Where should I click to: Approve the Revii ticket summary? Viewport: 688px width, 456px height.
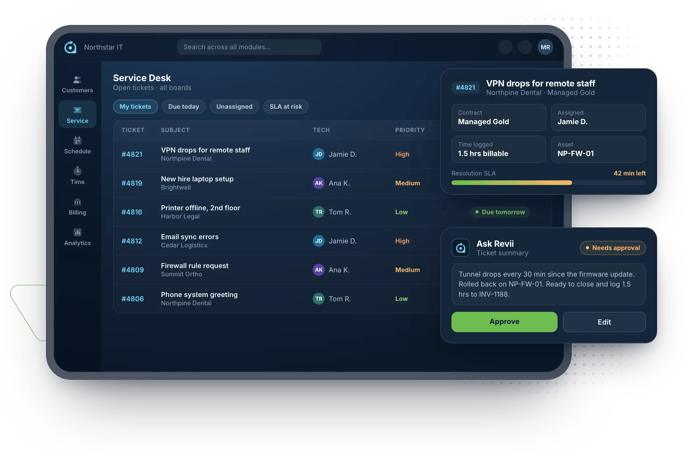click(504, 322)
